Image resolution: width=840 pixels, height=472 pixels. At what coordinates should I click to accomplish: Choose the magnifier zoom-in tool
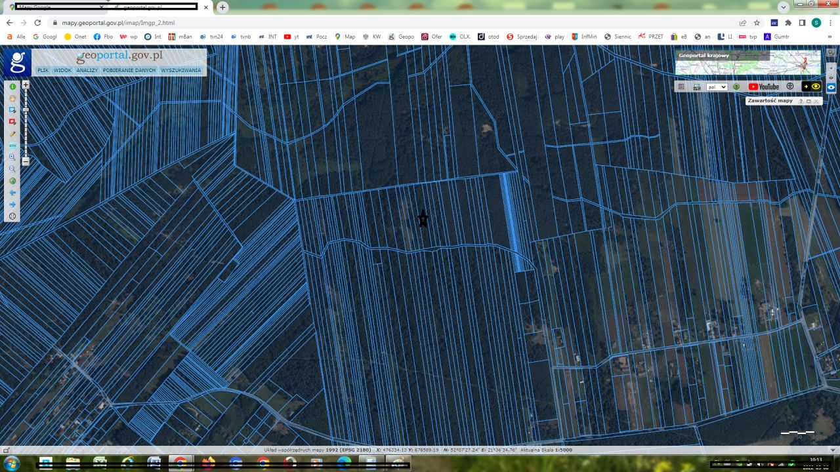tap(12, 157)
